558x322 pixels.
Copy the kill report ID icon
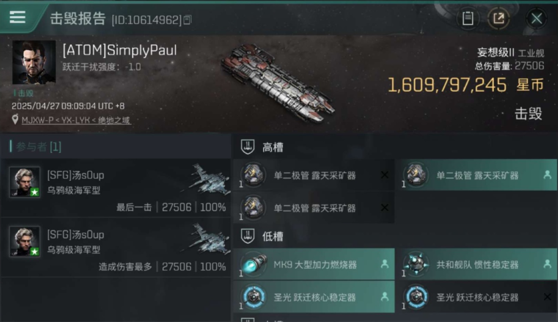(188, 20)
